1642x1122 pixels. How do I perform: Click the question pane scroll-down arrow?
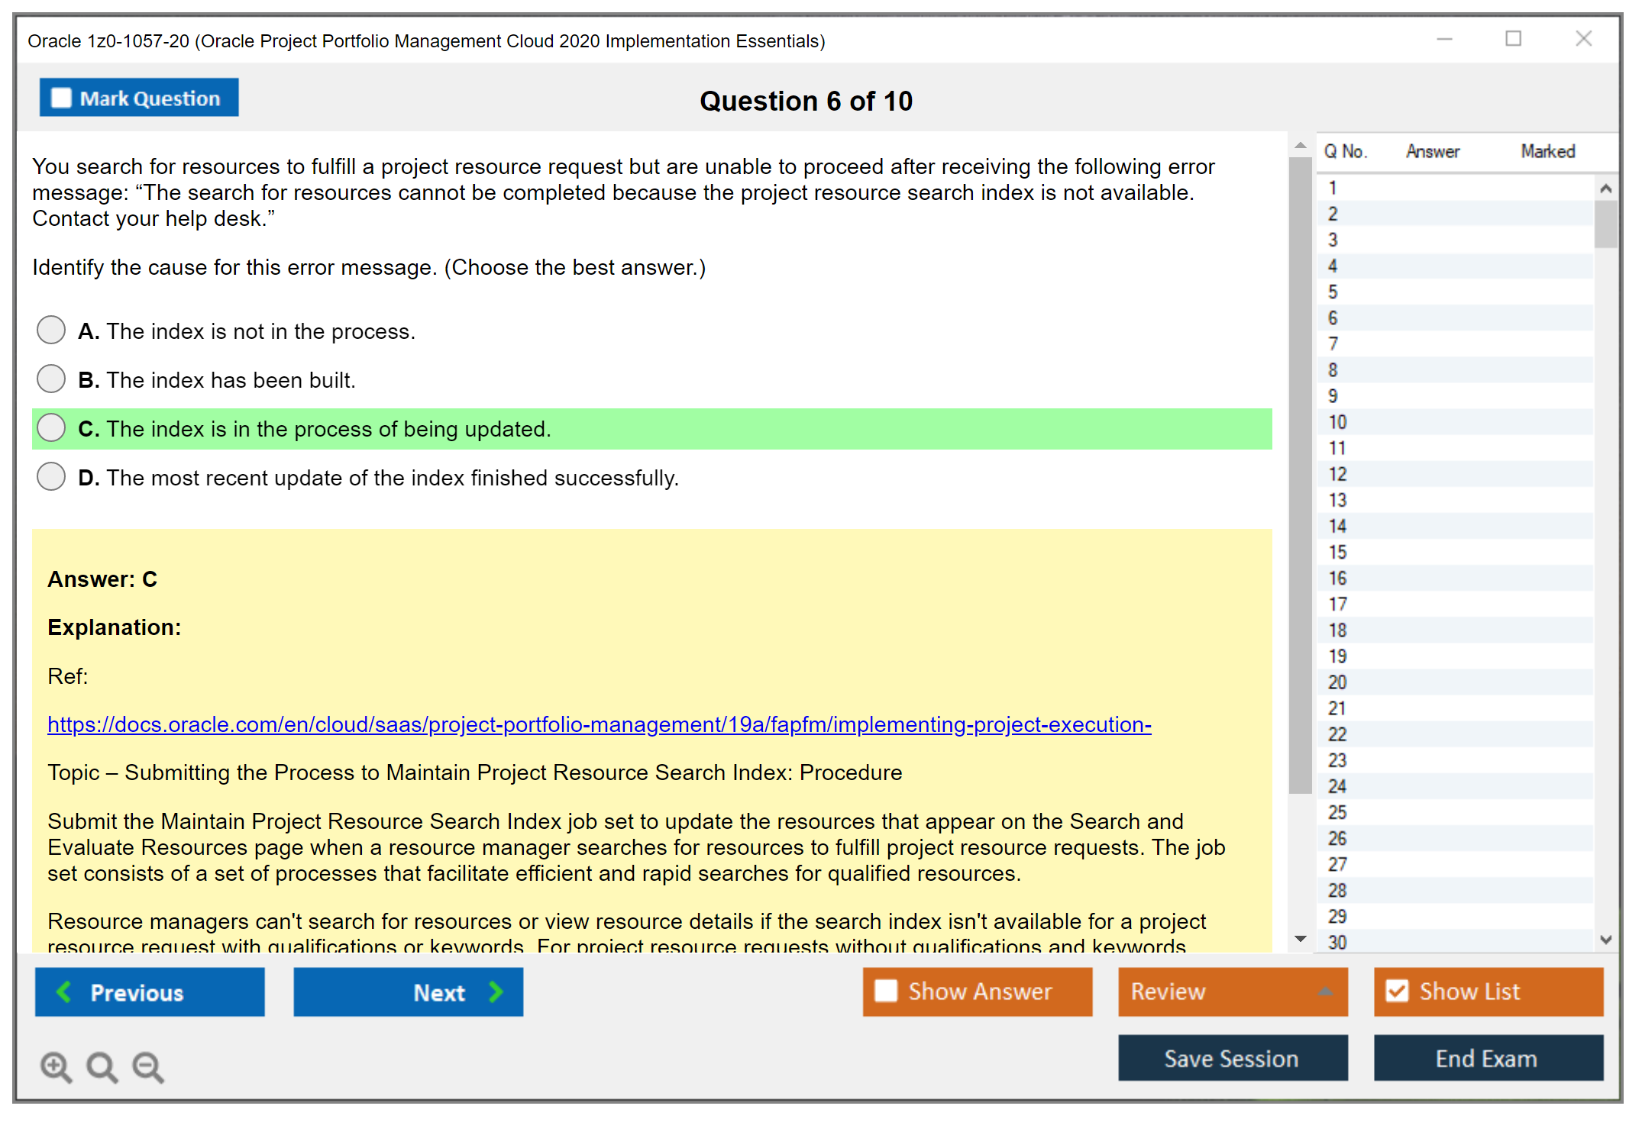pos(1300,939)
